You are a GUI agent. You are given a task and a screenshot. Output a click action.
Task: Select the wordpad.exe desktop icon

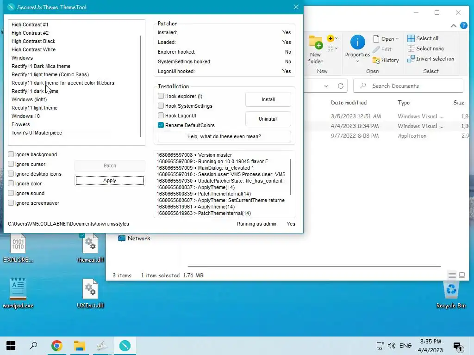point(18,293)
